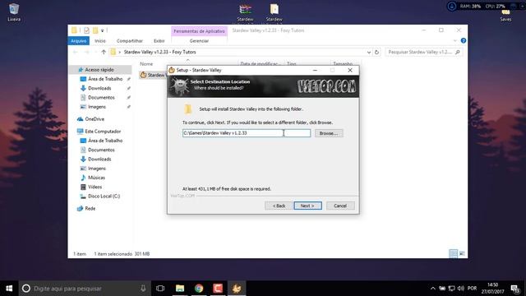Open the Action Center notifications icon
The height and width of the screenshot is (296, 526).
(x=515, y=289)
